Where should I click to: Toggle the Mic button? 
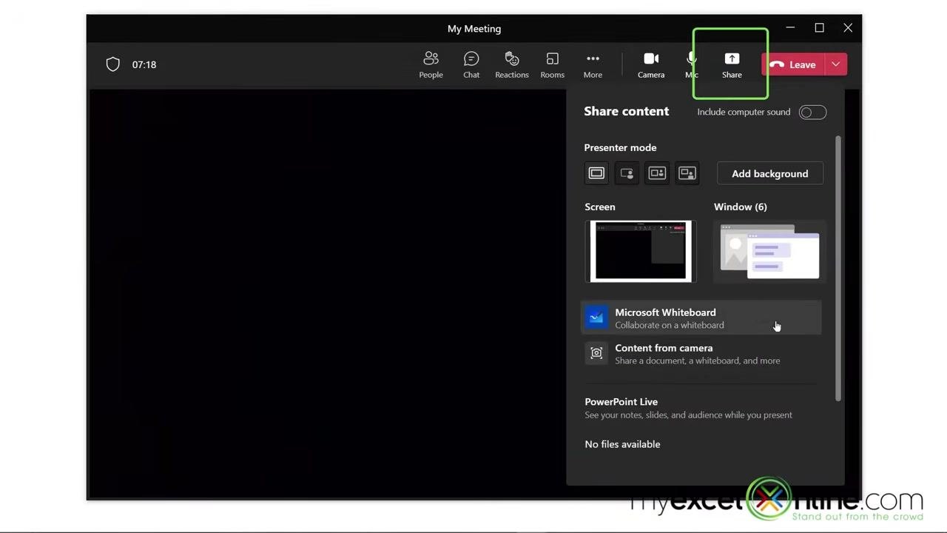(692, 64)
